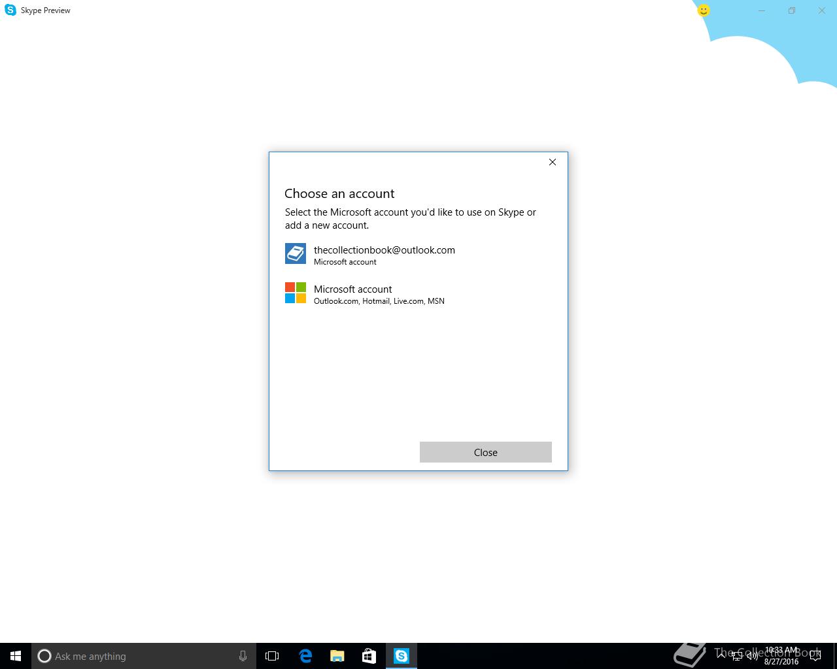Minimize the Skype Preview window
Viewport: 837px width, 669px height.
[762, 10]
